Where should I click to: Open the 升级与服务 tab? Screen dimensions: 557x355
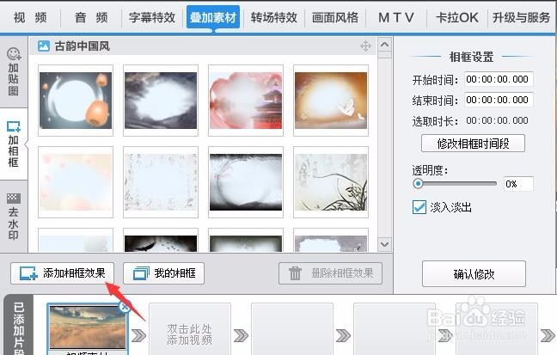(521, 17)
